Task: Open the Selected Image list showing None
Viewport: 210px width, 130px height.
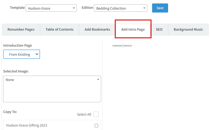Action: pos(52,89)
